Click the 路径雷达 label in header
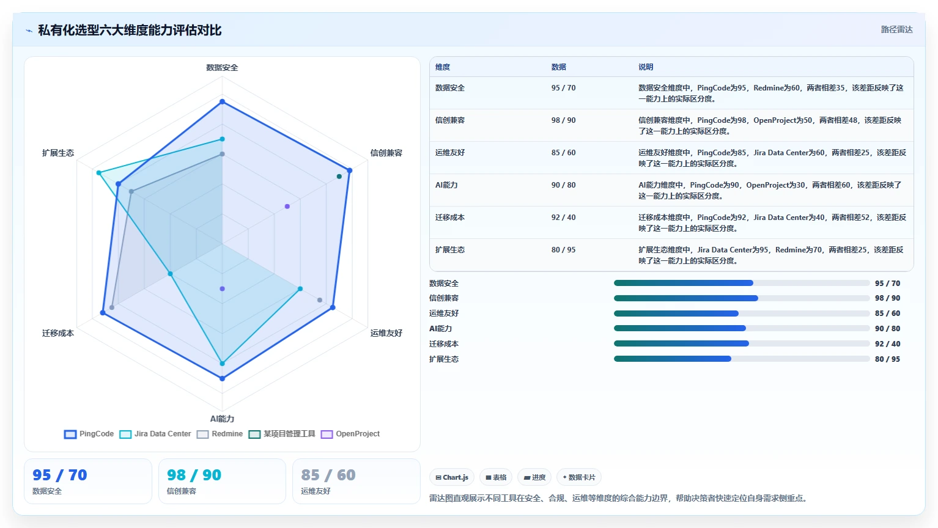938x528 pixels. pos(896,29)
